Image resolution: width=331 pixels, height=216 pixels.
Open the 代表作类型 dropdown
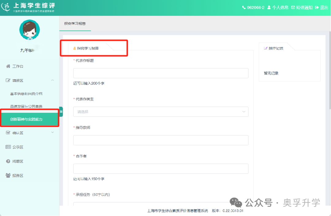coord(161,112)
